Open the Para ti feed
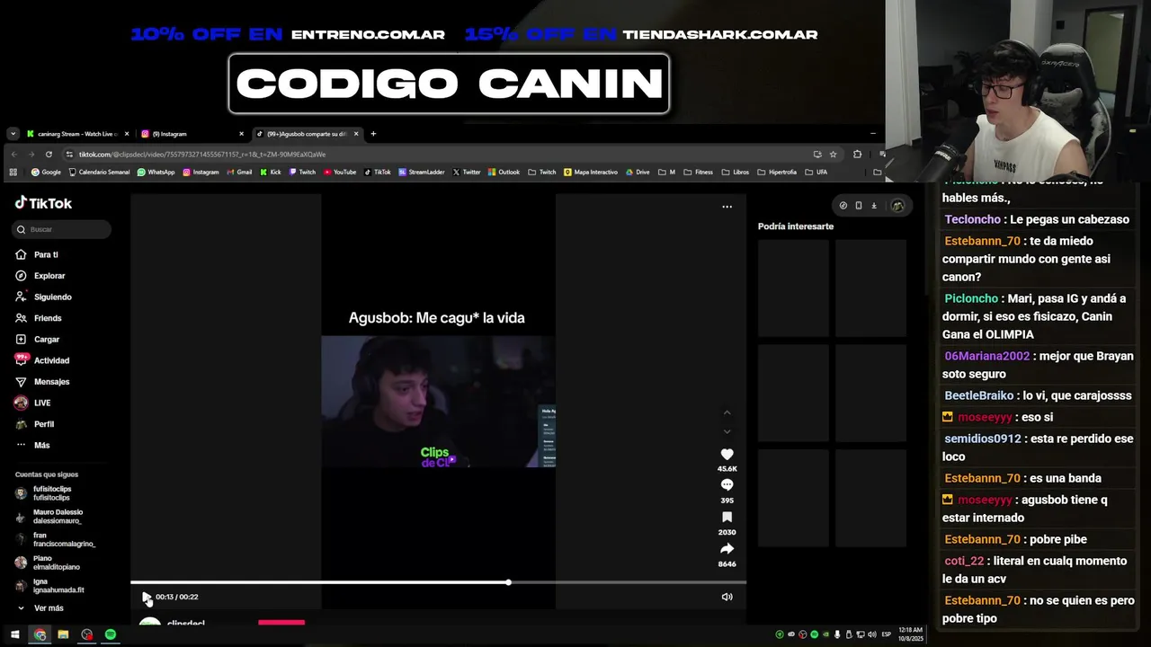Image resolution: width=1151 pixels, height=647 pixels. (x=37, y=254)
